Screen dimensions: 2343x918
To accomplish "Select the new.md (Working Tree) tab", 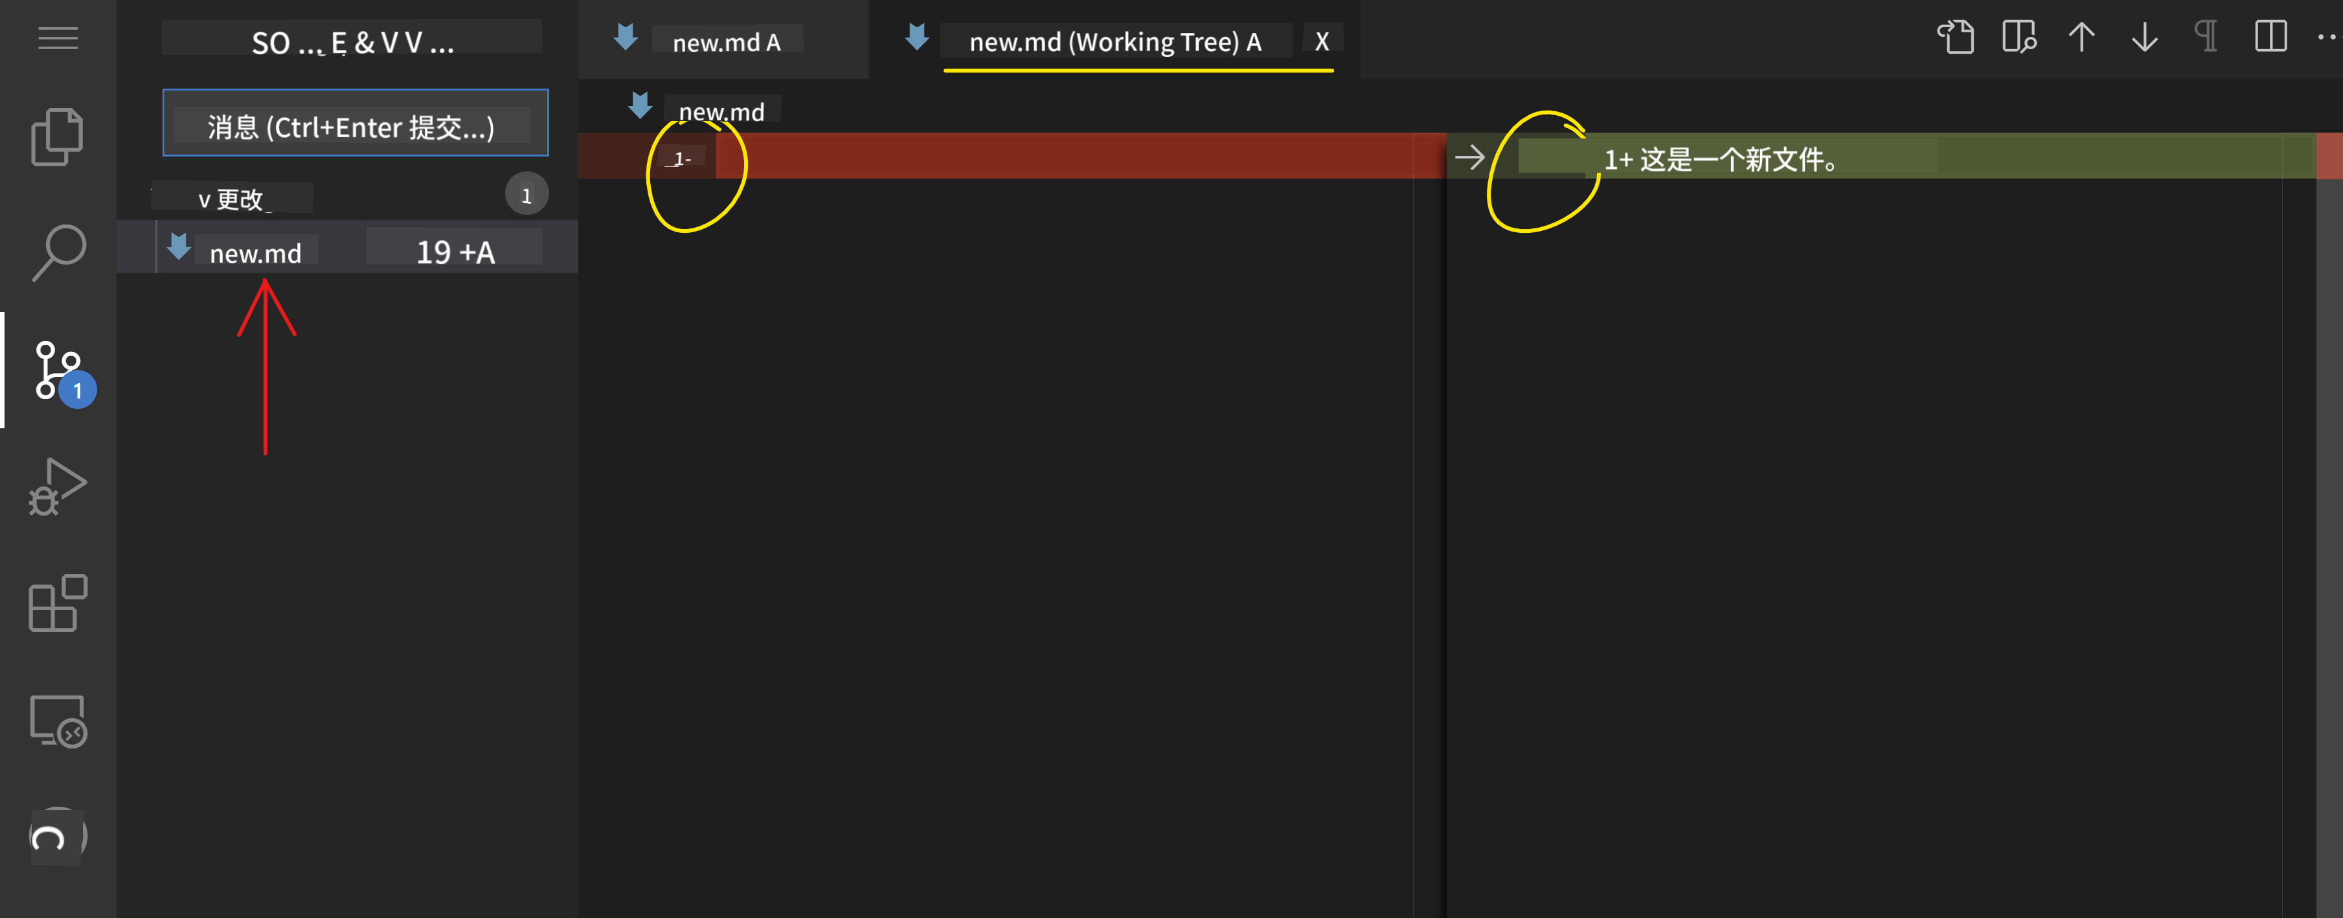I will [x=1115, y=42].
